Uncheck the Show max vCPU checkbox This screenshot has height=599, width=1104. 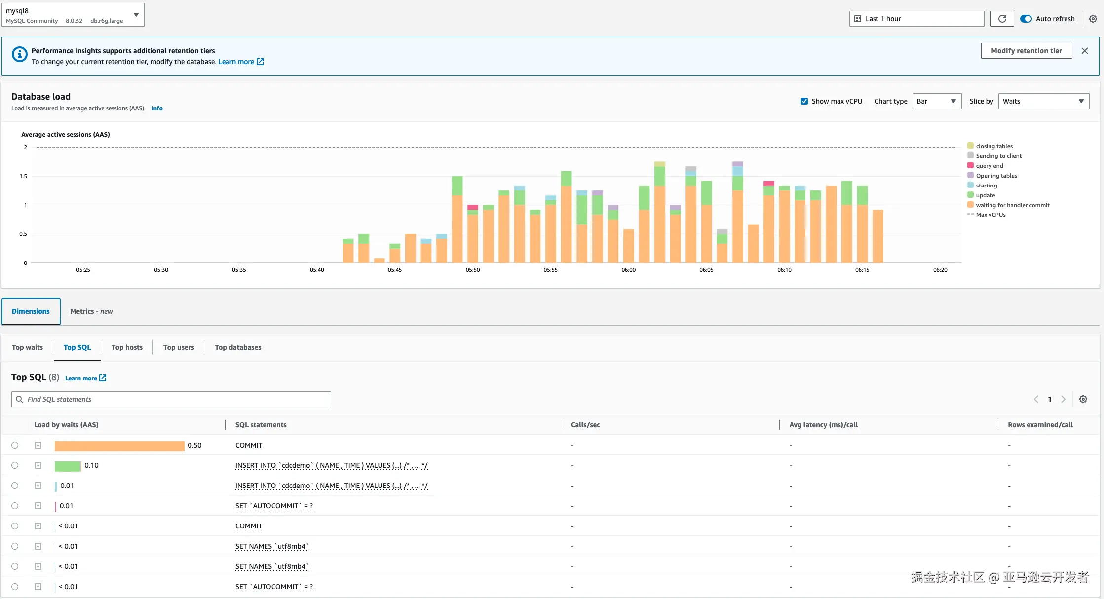coord(804,101)
